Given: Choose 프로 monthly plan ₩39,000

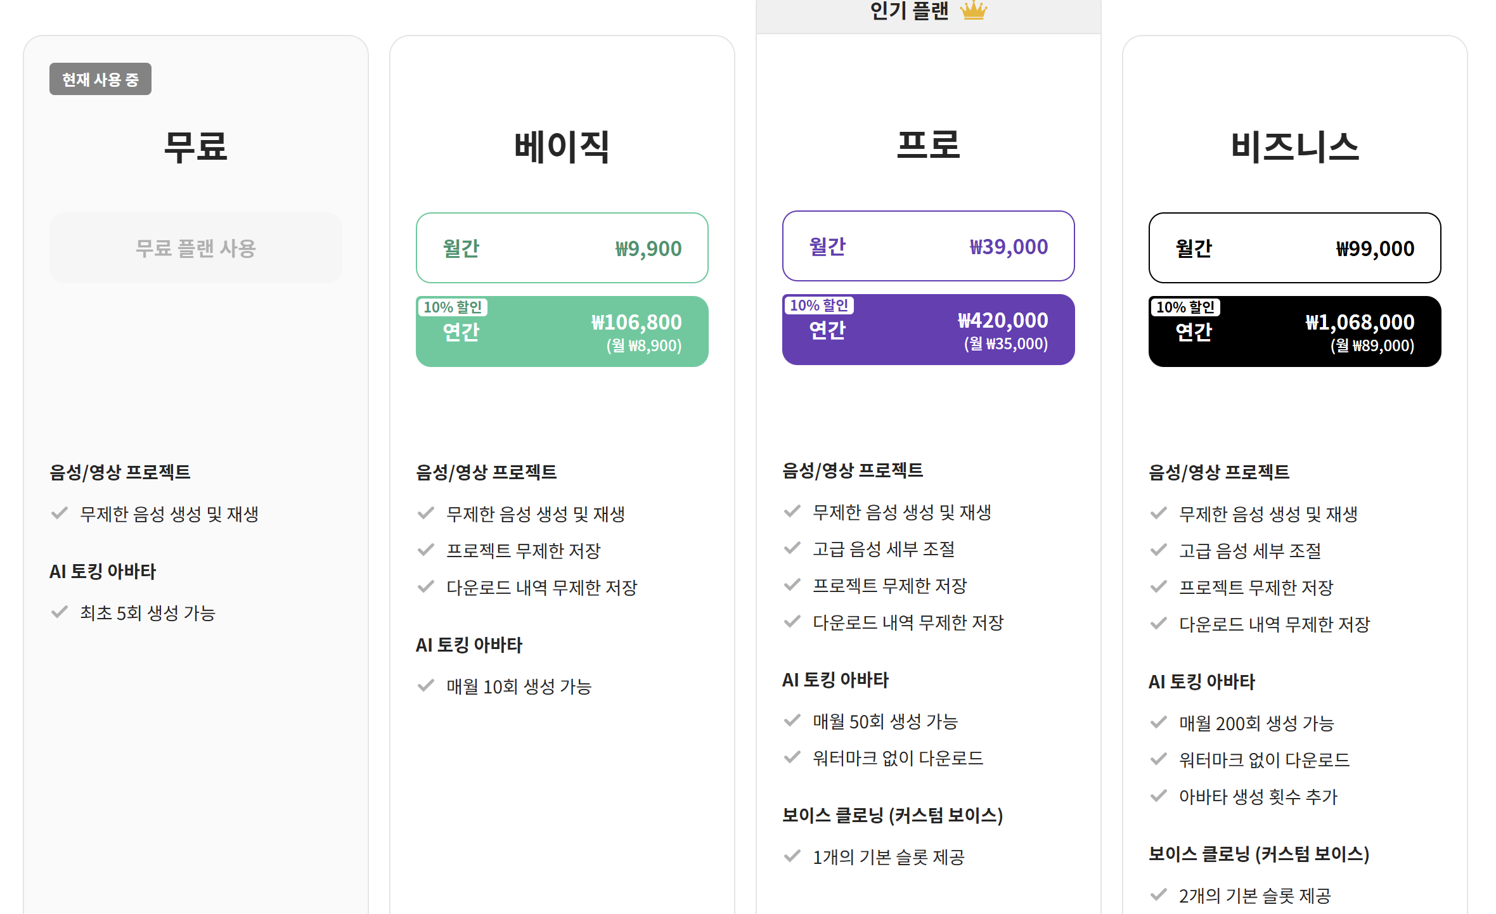Looking at the screenshot, I should coord(929,246).
